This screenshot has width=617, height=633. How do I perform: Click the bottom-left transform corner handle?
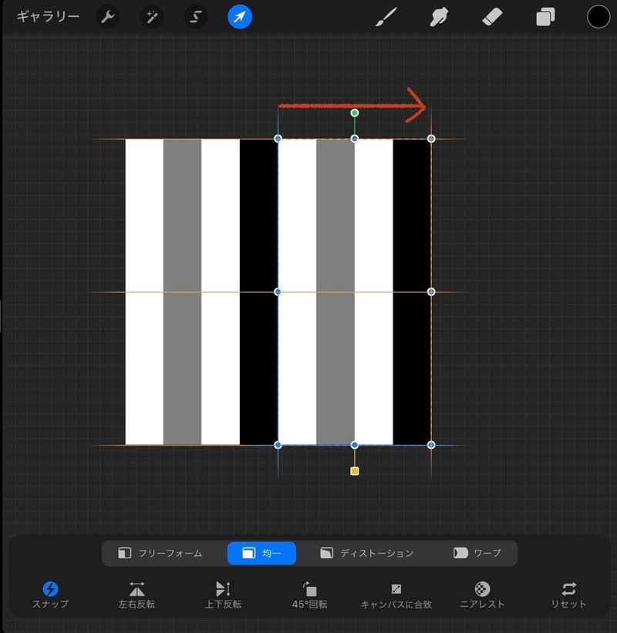click(x=278, y=445)
